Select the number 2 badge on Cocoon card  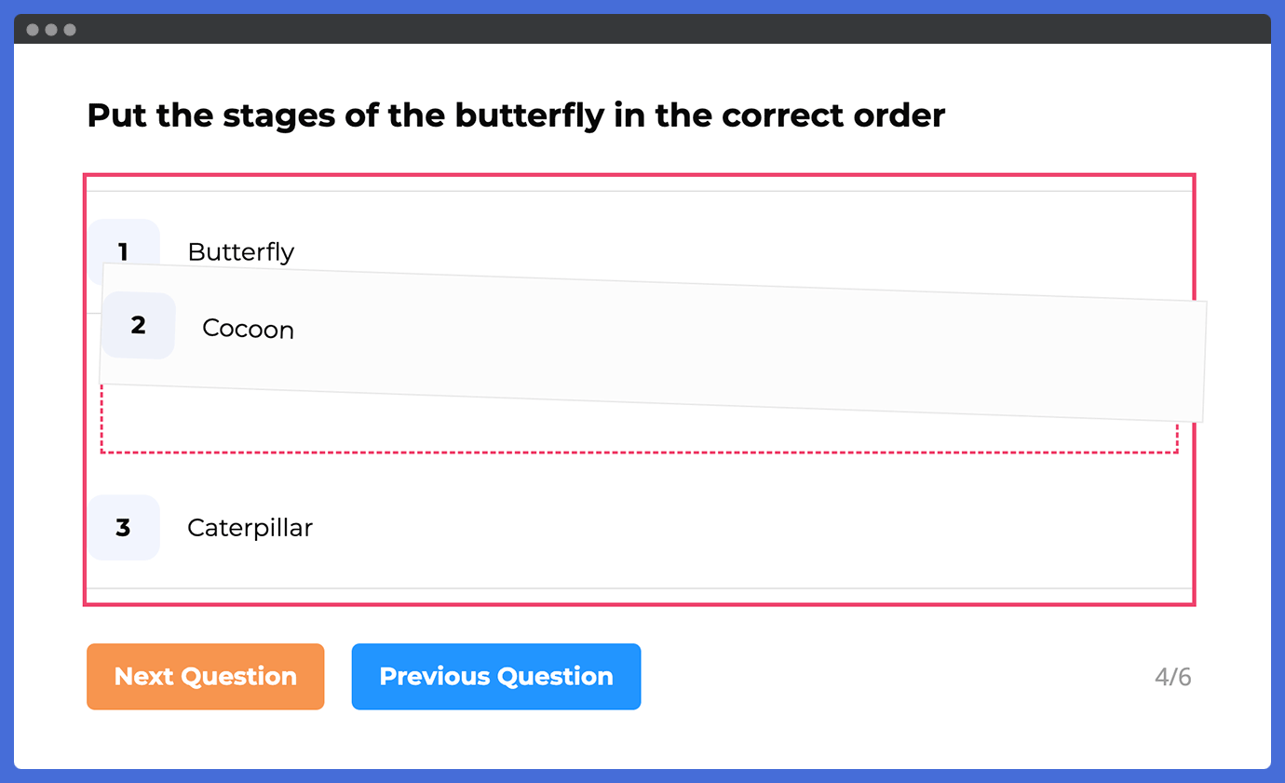click(x=139, y=325)
